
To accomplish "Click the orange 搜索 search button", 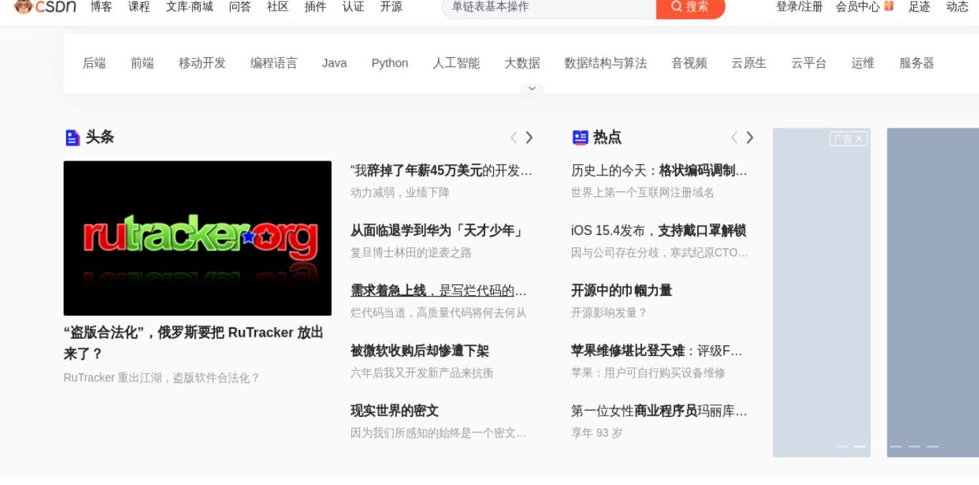I will pyautogui.click(x=690, y=7).
